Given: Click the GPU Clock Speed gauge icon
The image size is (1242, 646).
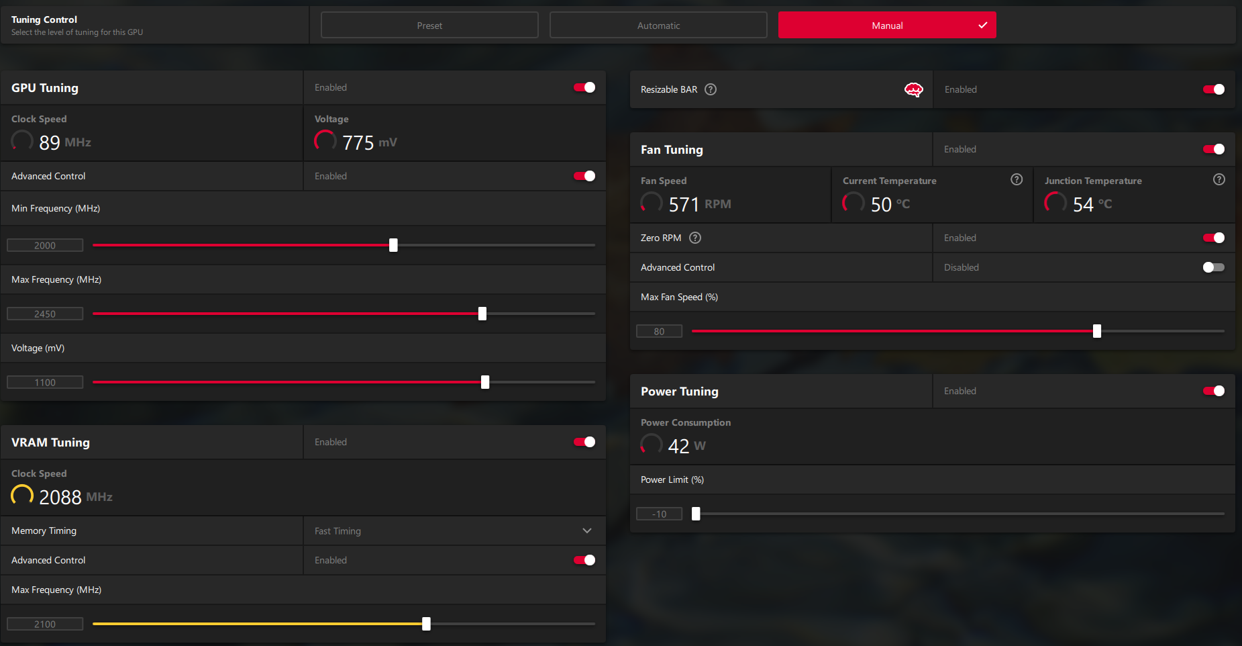Looking at the screenshot, I should coord(22,141).
